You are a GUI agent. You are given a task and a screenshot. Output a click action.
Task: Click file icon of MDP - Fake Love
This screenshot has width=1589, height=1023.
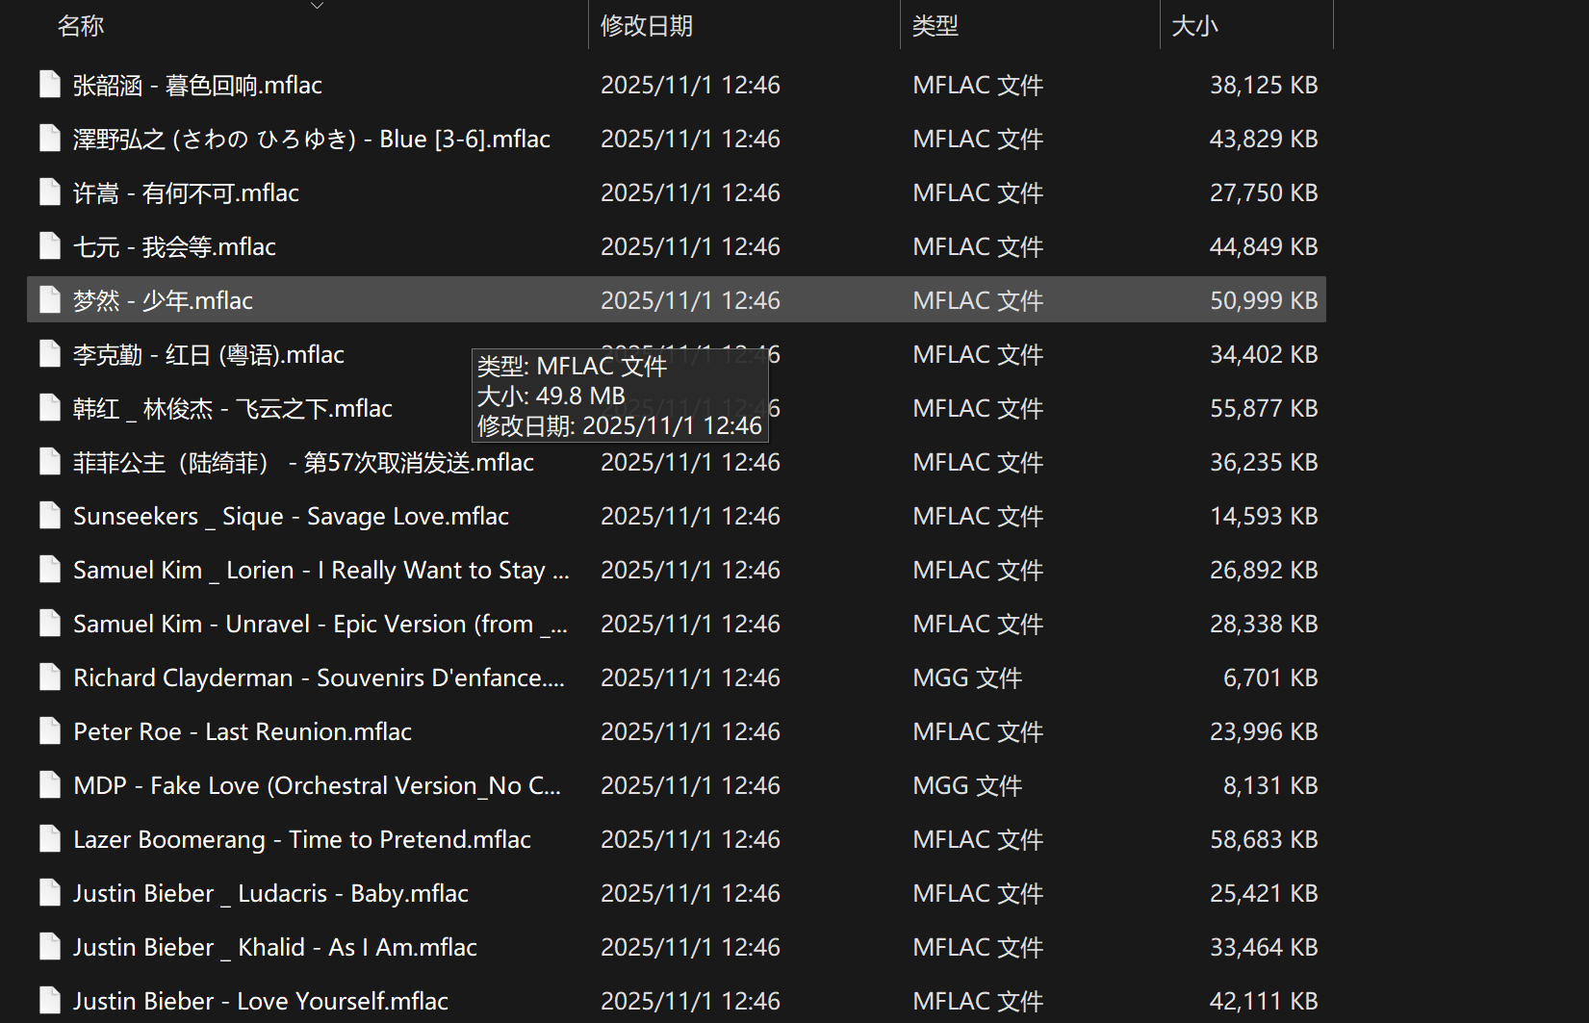point(50,785)
